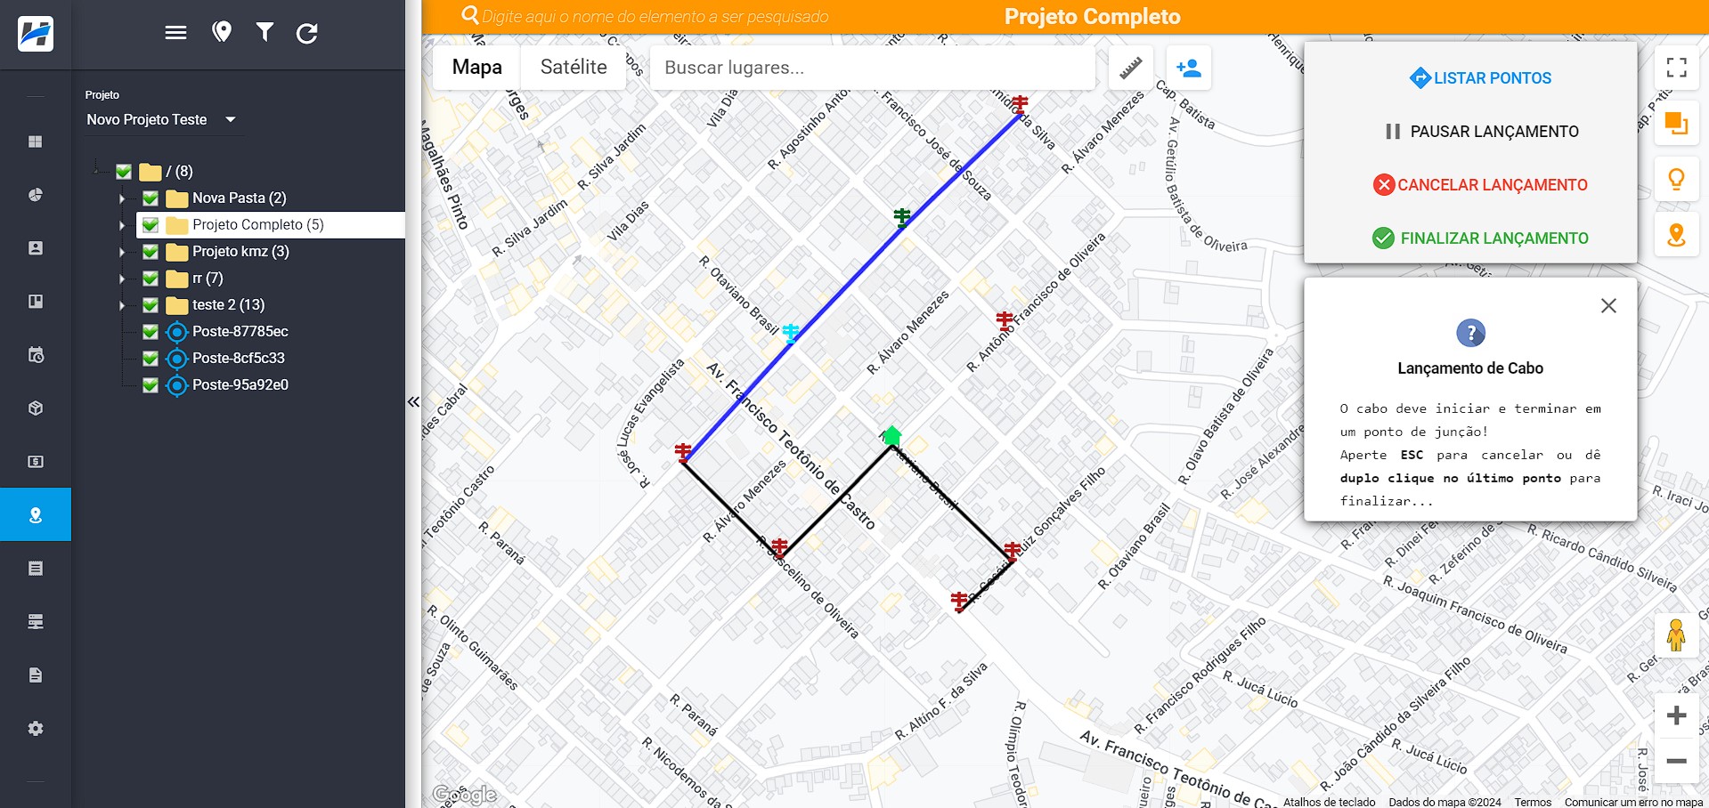Image resolution: width=1709 pixels, height=808 pixels.
Task: Toggle Poste-87785ec checkbox
Action: [151, 332]
